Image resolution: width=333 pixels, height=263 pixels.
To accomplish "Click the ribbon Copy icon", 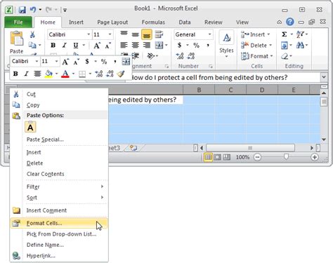I will point(32,45).
